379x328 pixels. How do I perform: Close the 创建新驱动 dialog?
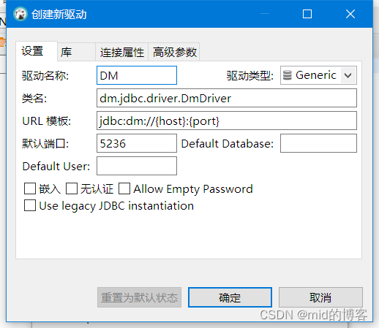(350, 14)
